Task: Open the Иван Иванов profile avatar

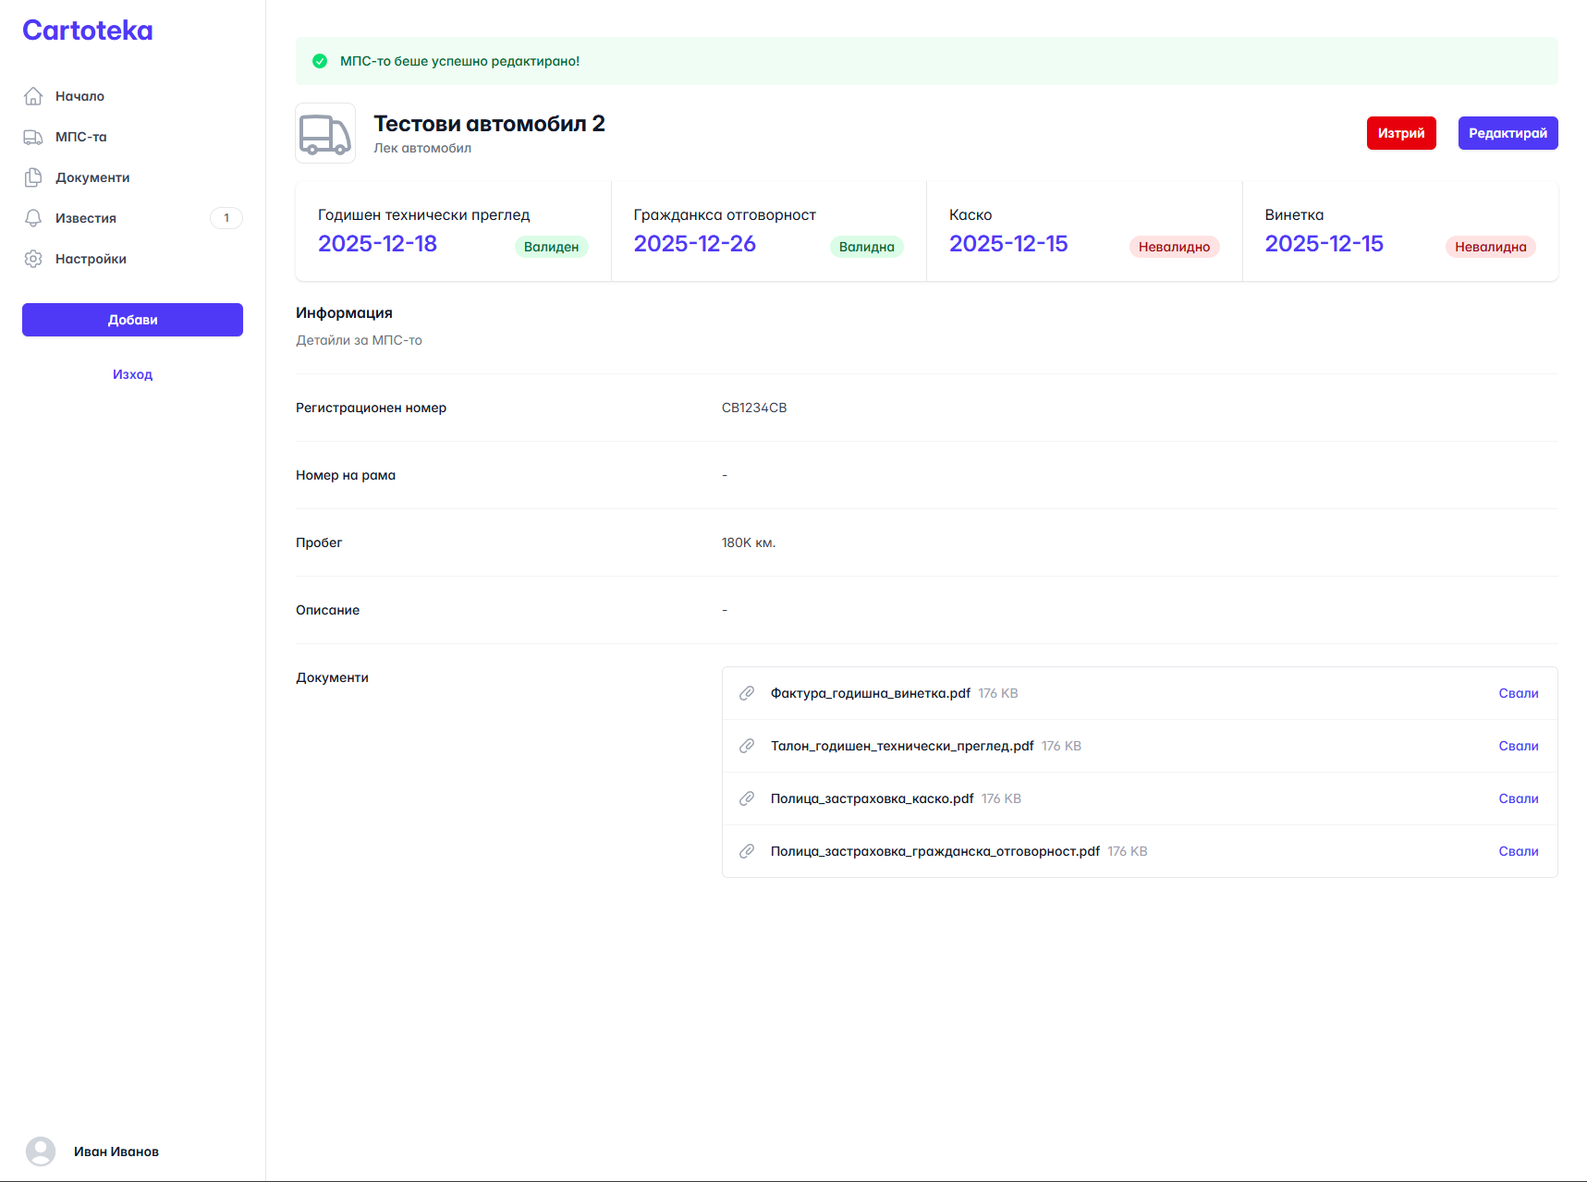Action: pyautogui.click(x=43, y=1152)
